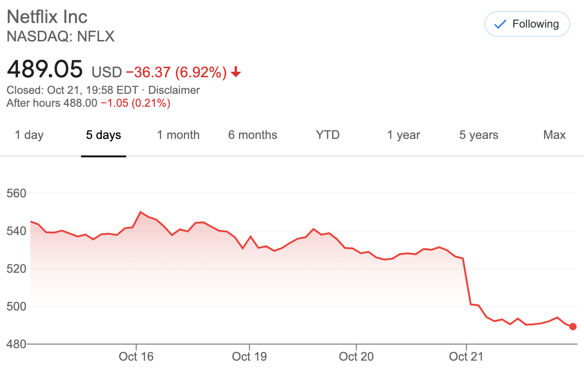Switch to 6 months range
Viewport: 584px width, 368px height.
click(253, 135)
